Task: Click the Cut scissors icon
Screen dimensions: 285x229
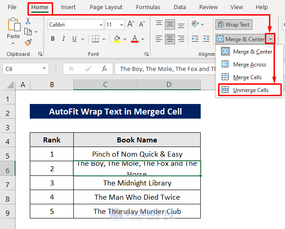Action: click(x=28, y=21)
